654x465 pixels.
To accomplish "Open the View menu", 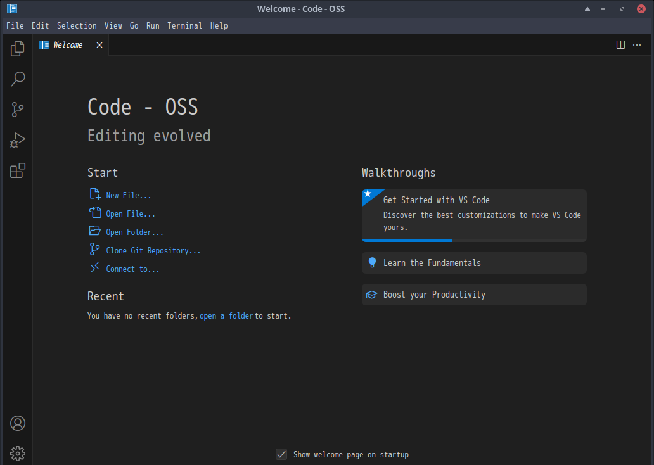I will 113,25.
